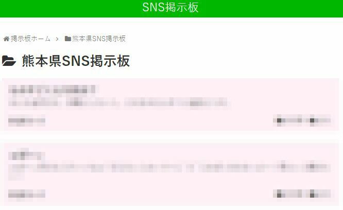Click first post's left bottom-right meta icon

click(279, 120)
